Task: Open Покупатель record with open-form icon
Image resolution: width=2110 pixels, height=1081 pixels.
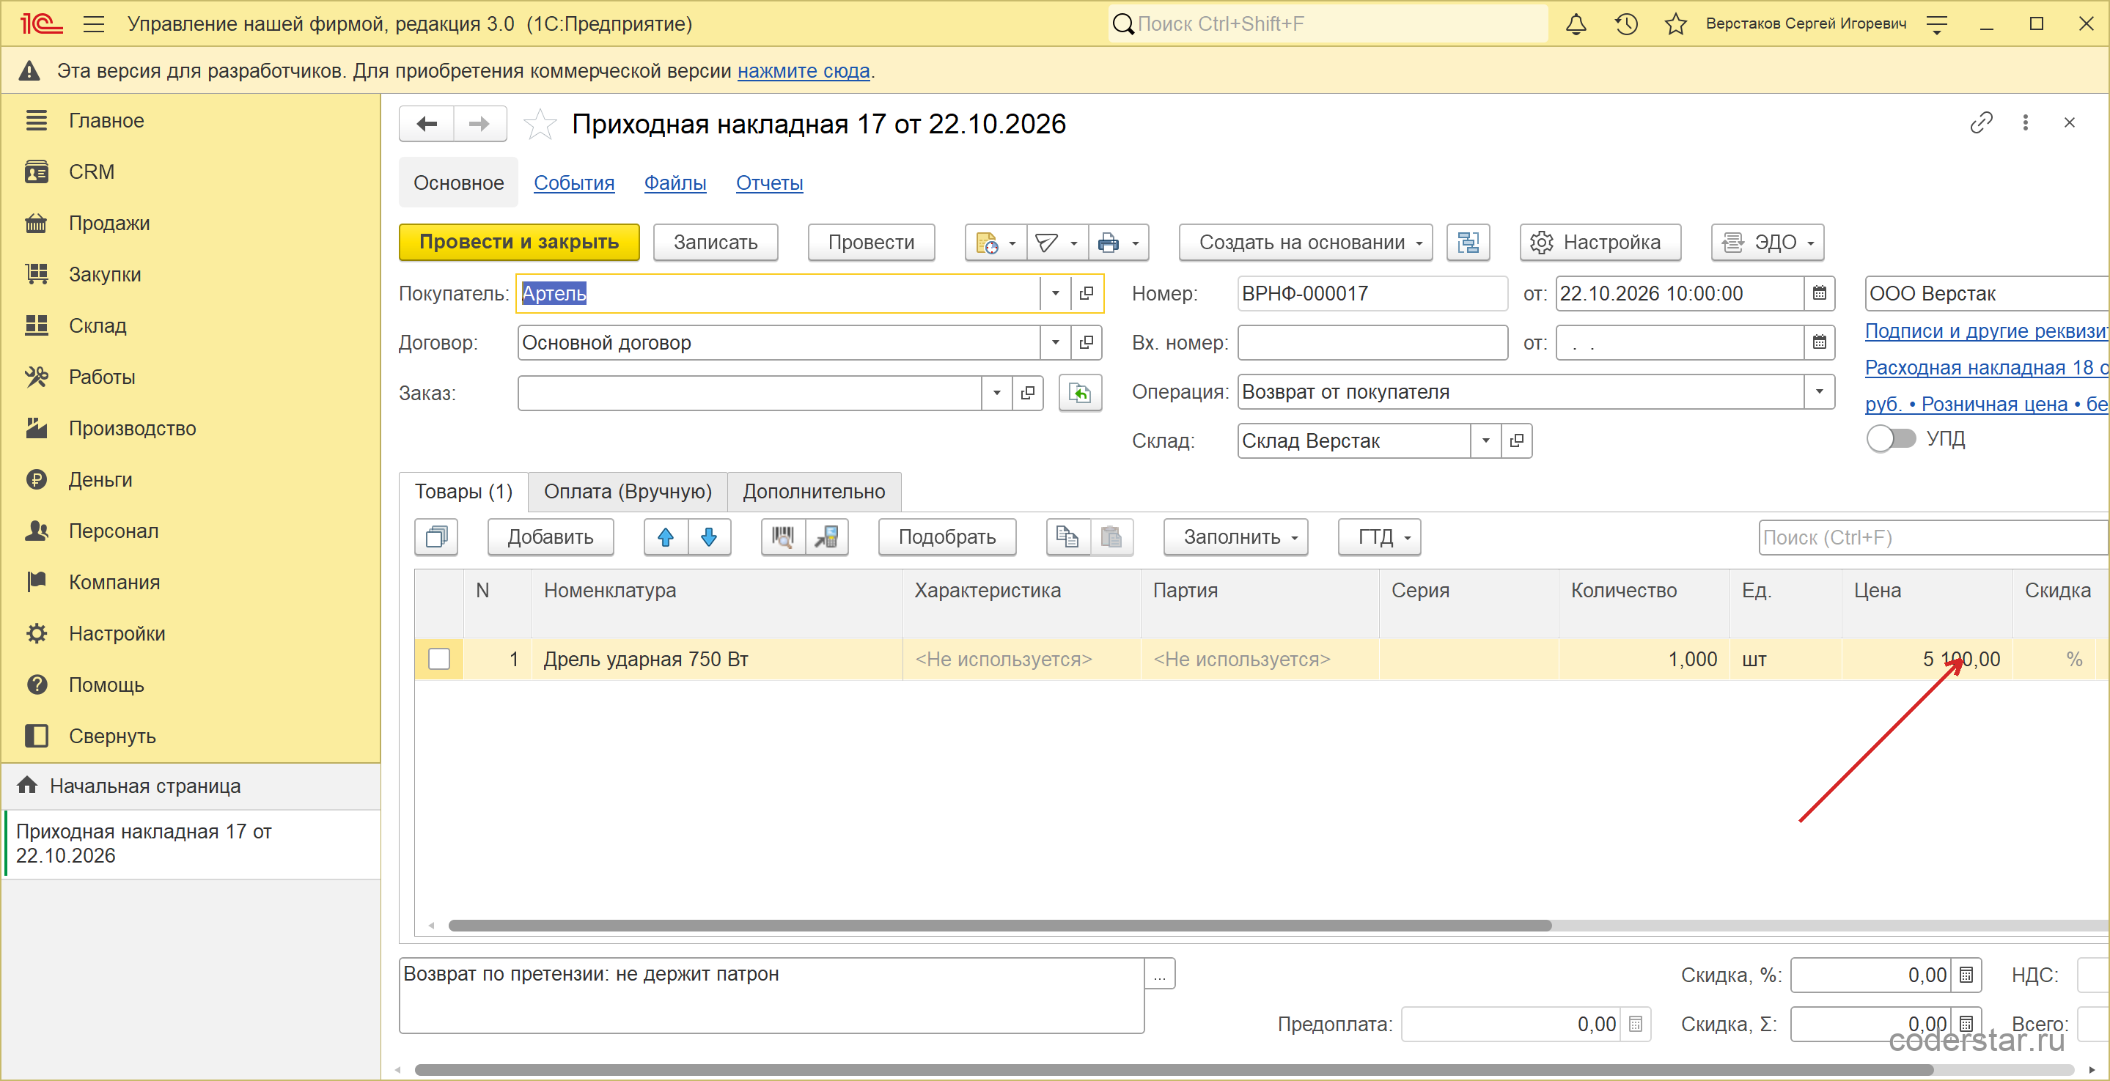Action: [x=1086, y=293]
